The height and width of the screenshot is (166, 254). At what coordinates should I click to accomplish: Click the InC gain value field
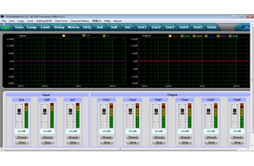(73, 131)
